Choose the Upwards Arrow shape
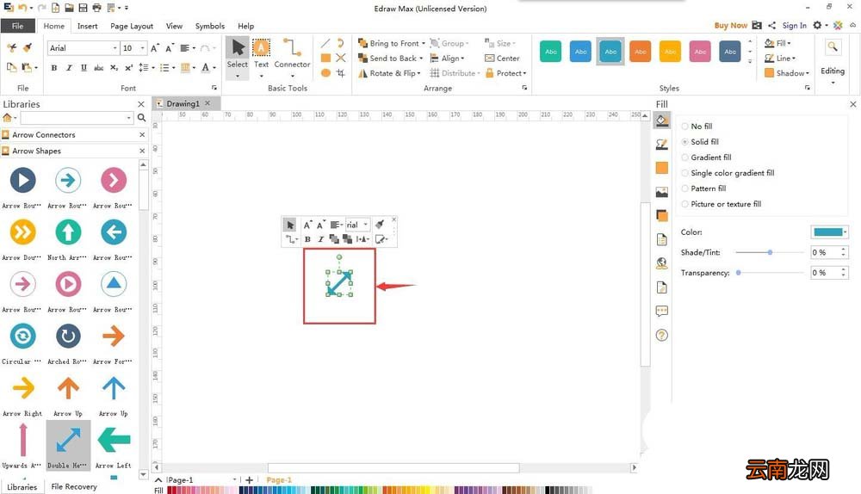The height and width of the screenshot is (494, 861). [22, 445]
